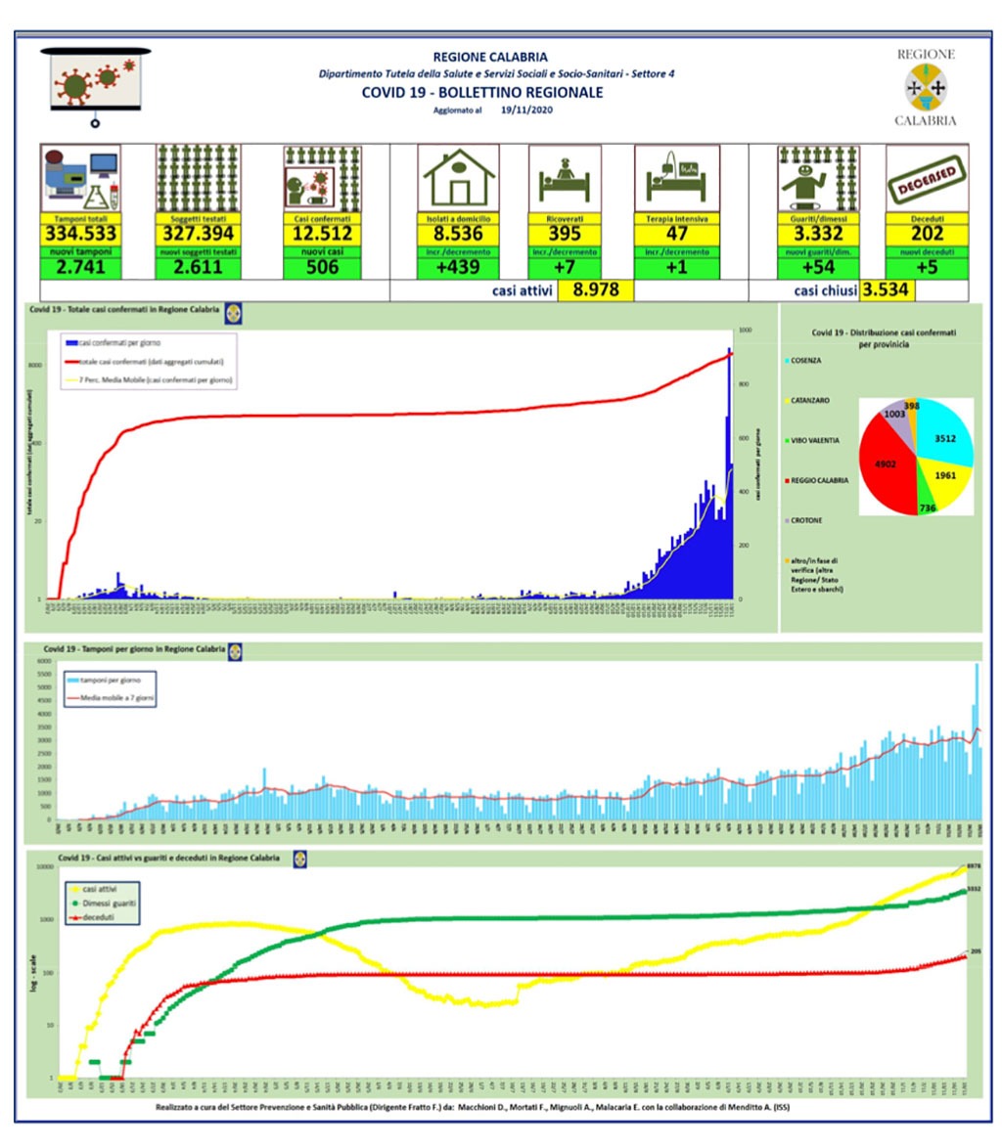This screenshot has height=1148, width=1002.
Task: Click the virus presentation board icon
Action: pos(95,86)
